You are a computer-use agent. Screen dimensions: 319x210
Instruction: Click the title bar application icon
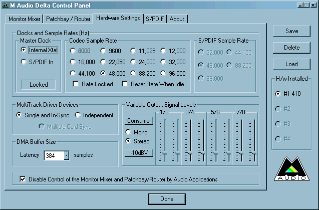click(5, 5)
